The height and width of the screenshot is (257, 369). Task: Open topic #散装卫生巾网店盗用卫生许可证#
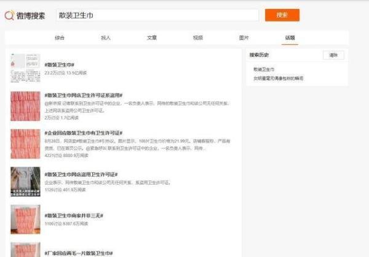pos(81,175)
